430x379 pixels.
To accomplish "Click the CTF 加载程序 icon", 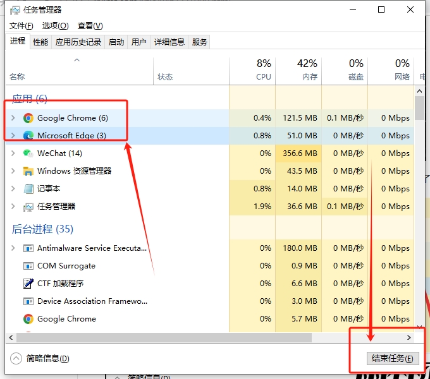I will coord(28,284).
